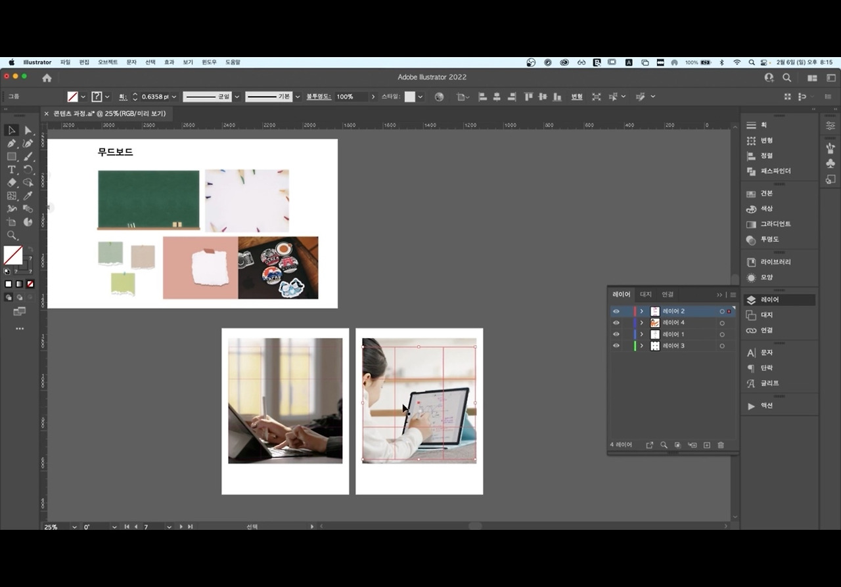Image resolution: width=841 pixels, height=587 pixels.
Task: Select the Type tool
Action: tap(12, 170)
